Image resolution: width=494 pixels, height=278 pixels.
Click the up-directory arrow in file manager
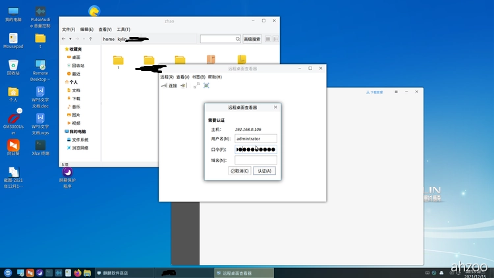point(90,39)
